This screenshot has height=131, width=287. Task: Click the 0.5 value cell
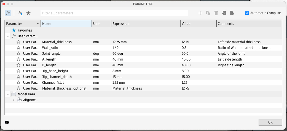pyautogui.click(x=199, y=48)
